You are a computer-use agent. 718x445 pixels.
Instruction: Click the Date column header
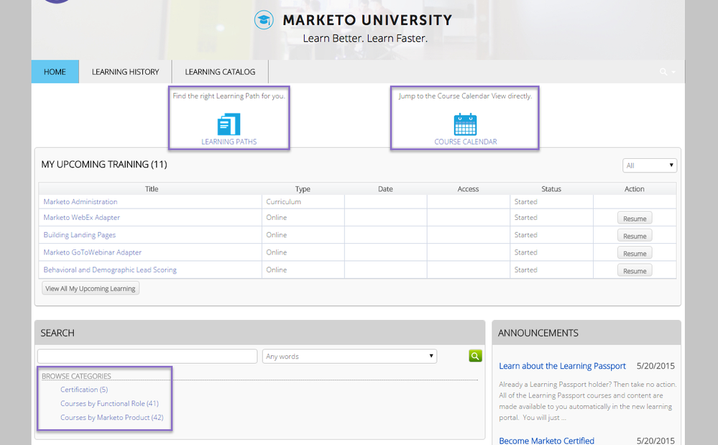coord(385,188)
